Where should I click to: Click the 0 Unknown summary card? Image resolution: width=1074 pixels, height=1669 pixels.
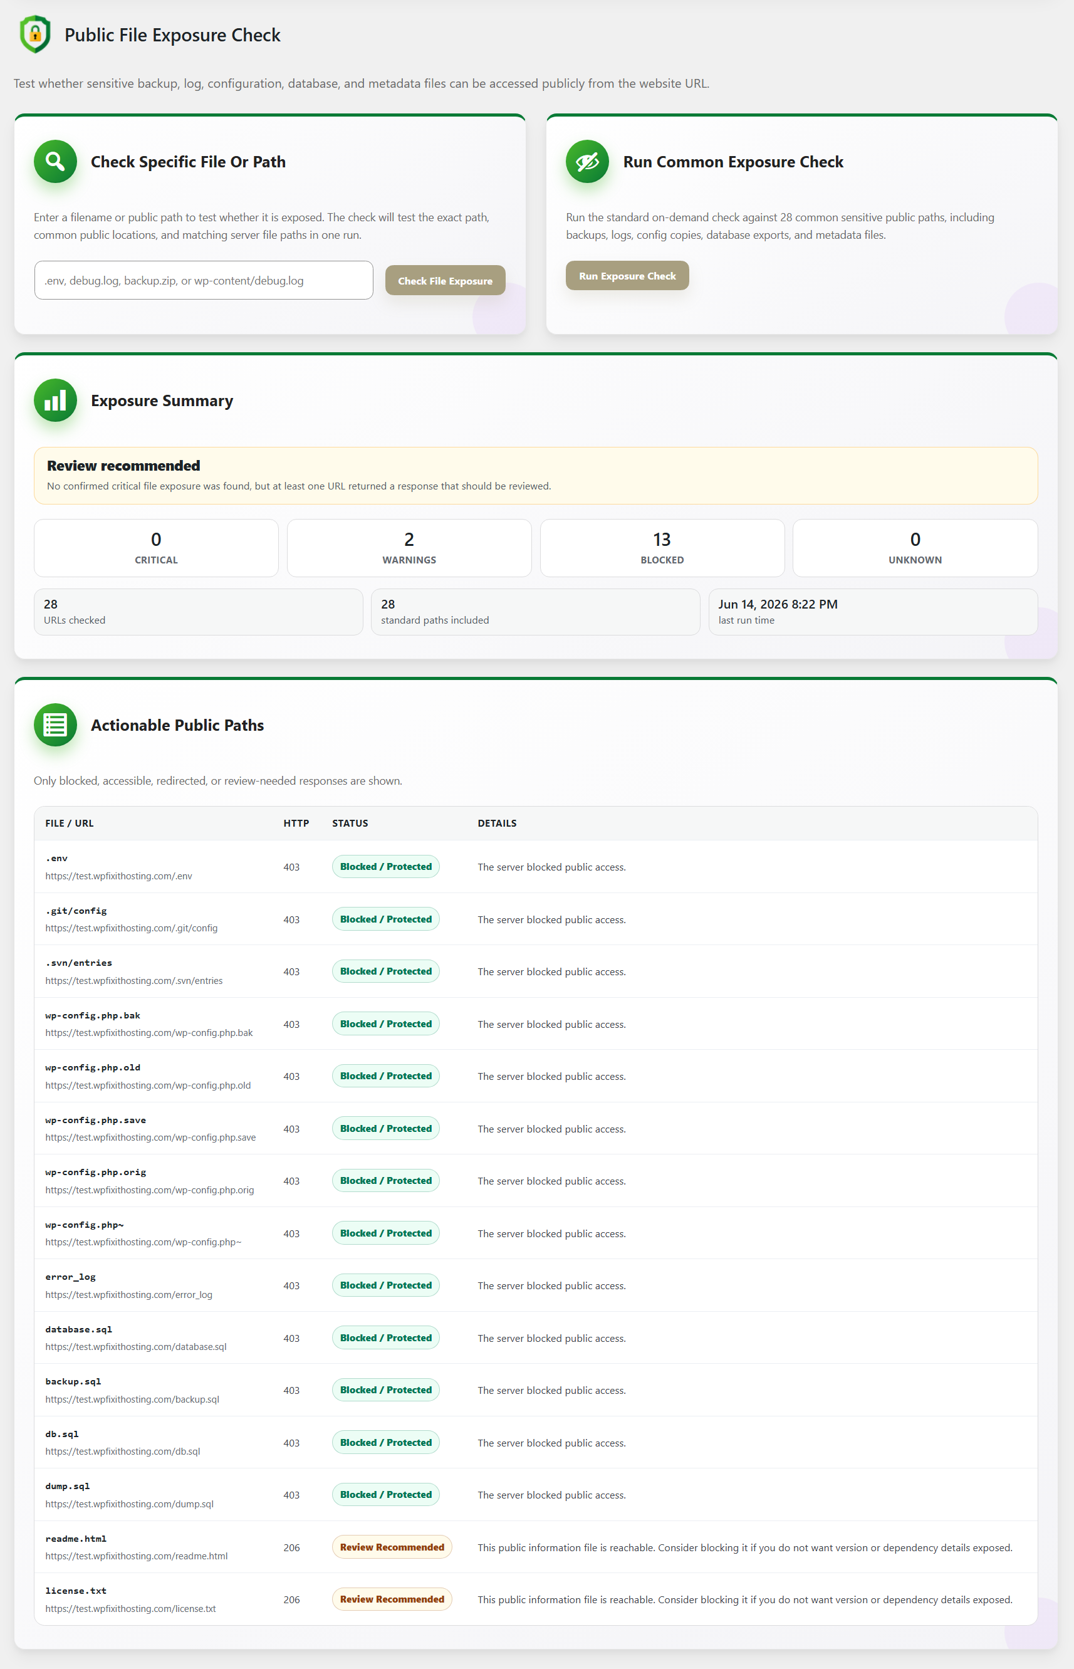click(x=915, y=548)
